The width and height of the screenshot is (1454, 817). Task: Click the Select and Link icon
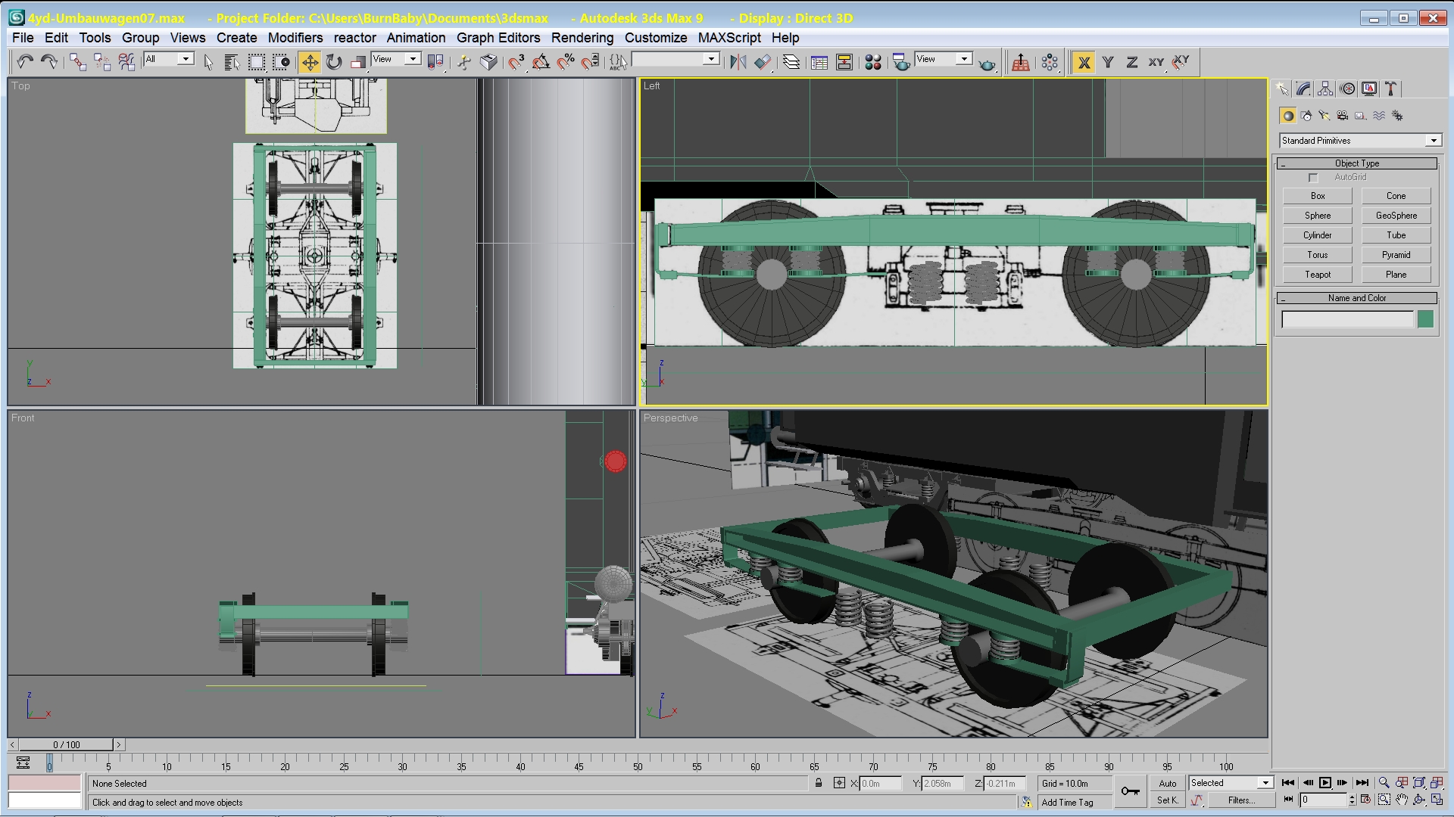pyautogui.click(x=77, y=62)
